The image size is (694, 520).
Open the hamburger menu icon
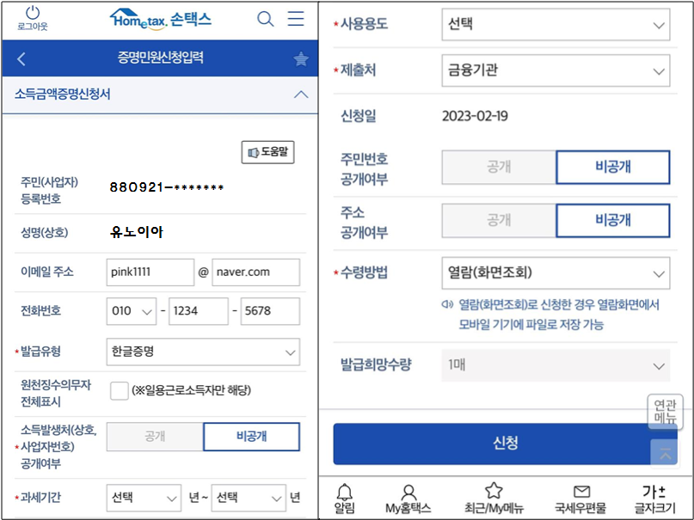[296, 18]
